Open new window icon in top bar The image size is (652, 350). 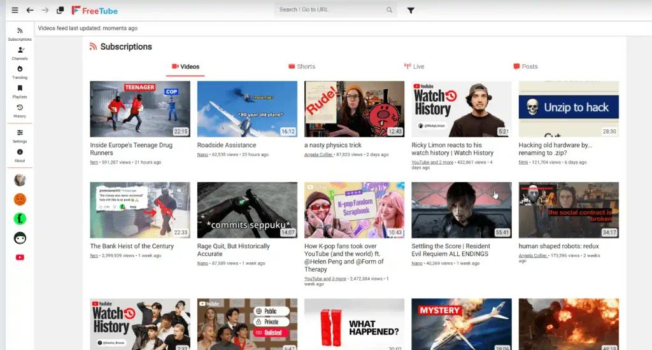60,10
